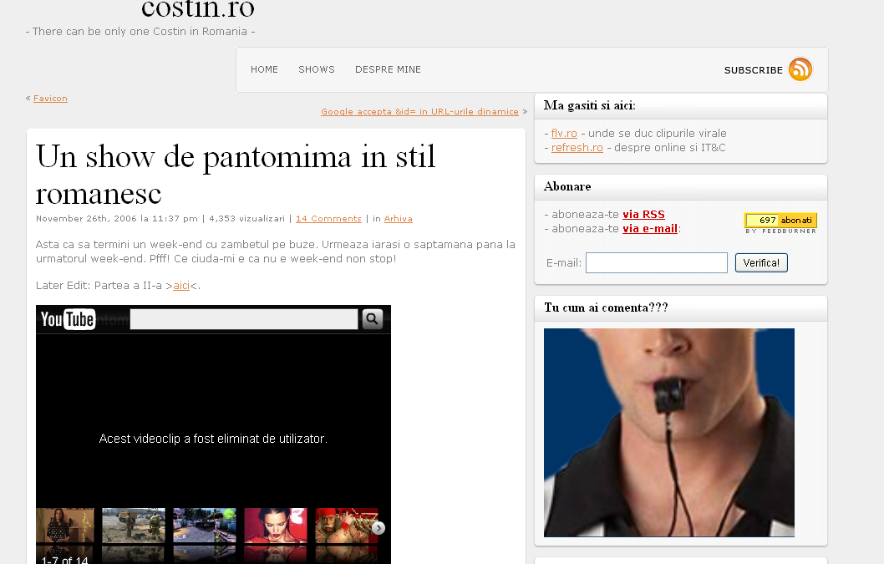Viewport: 884px width, 564px height.
Task: Open the 14 Comments link
Action: [x=328, y=219]
